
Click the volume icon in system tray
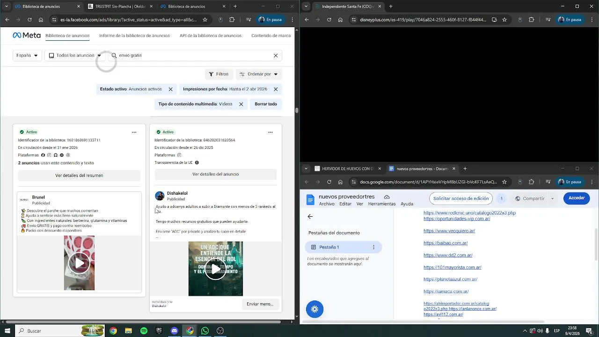(540, 331)
